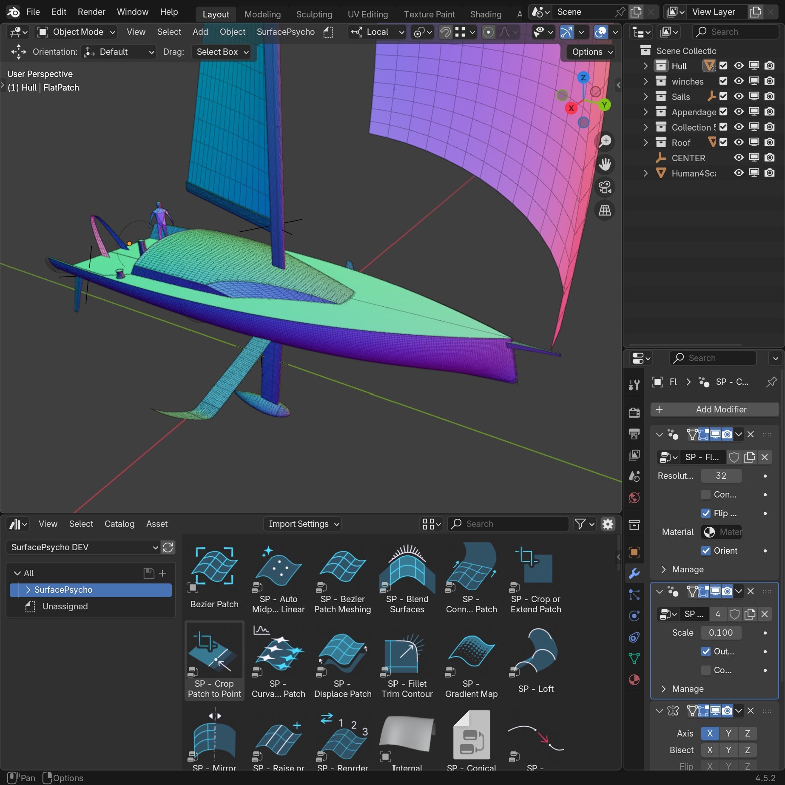Click the outliner Search field
This screenshot has width=785, height=785.
pos(735,32)
